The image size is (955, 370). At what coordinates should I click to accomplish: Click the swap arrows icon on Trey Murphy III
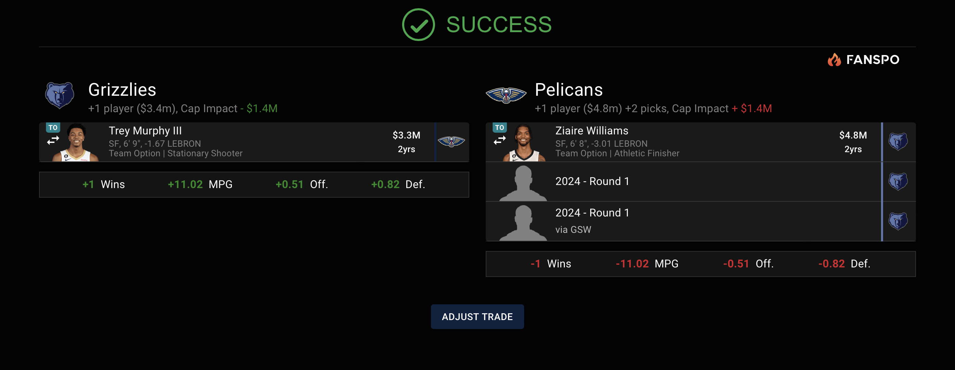(53, 141)
